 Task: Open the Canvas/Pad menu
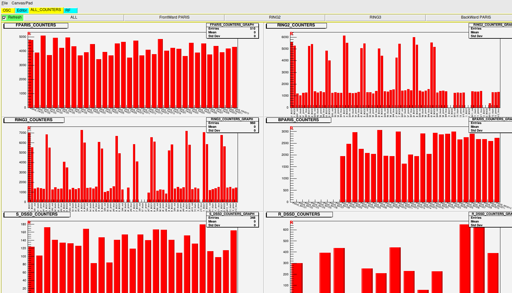click(22, 3)
